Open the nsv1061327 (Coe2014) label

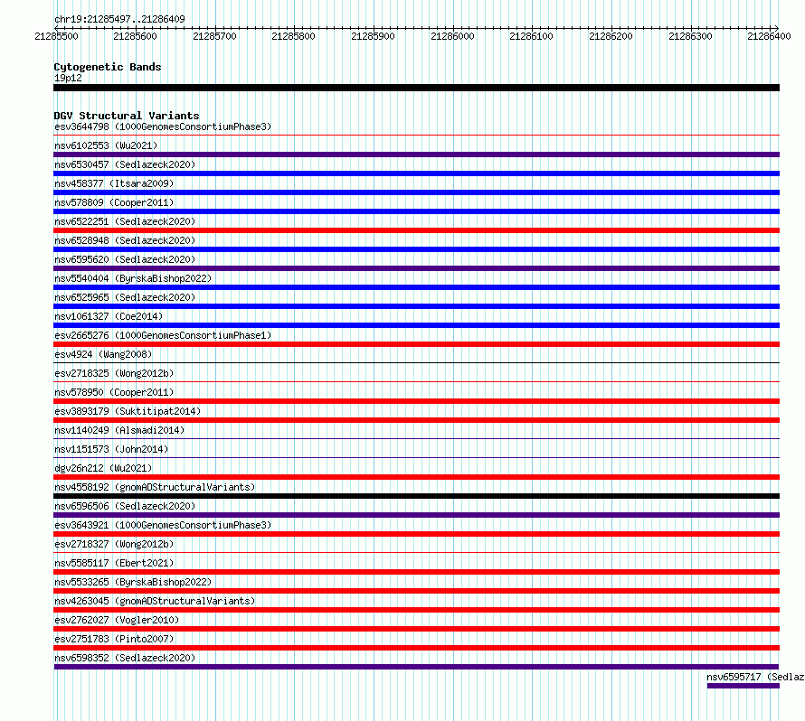109,316
